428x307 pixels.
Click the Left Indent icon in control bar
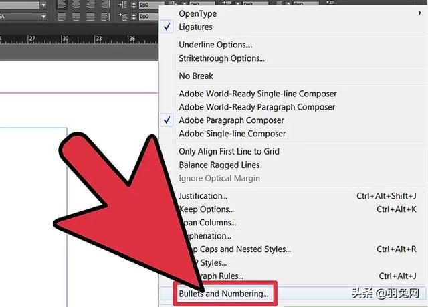tap(123, 5)
